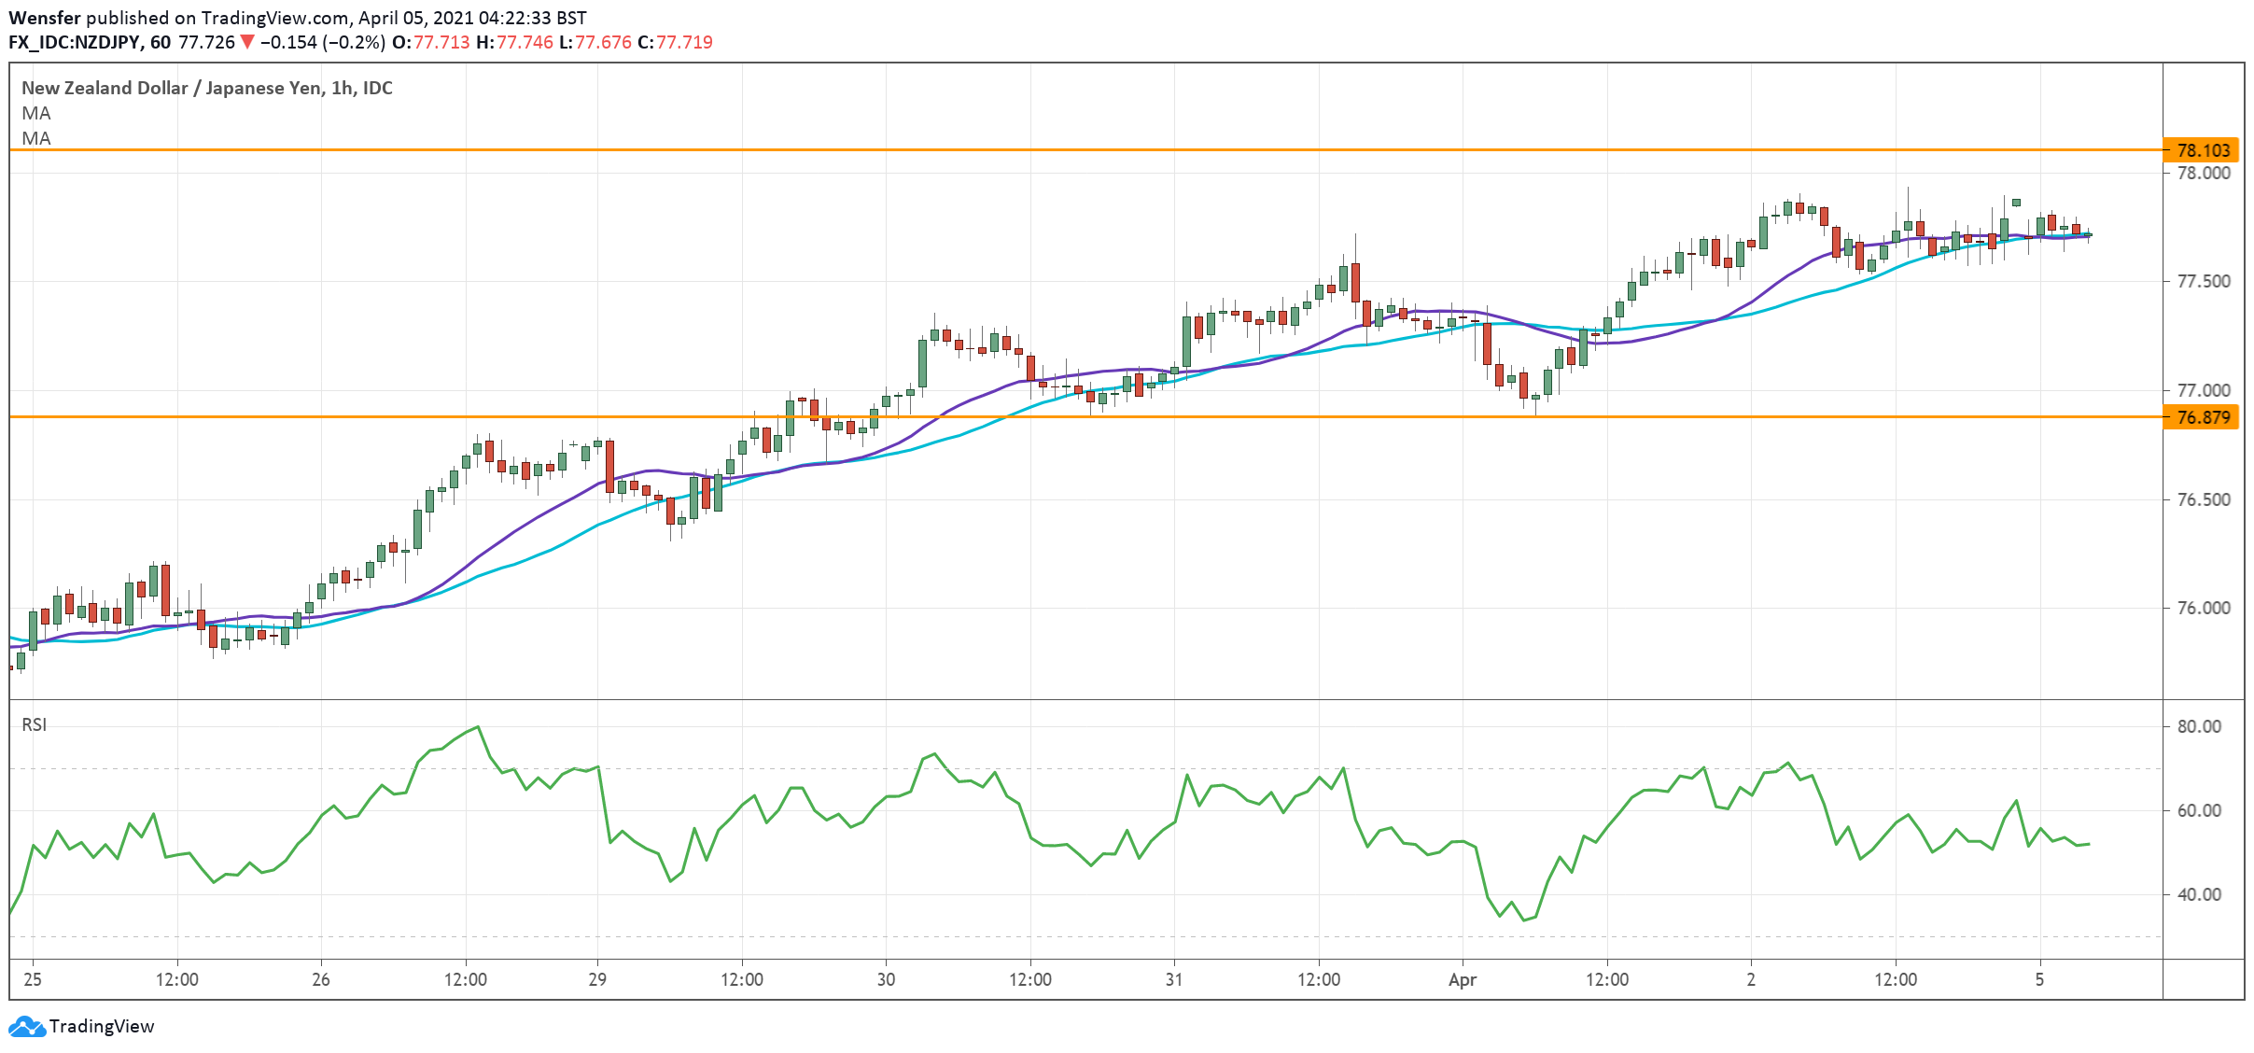Click the orange 78.103 price label
Viewport: 2254px width, 1053px height.
(x=2202, y=150)
